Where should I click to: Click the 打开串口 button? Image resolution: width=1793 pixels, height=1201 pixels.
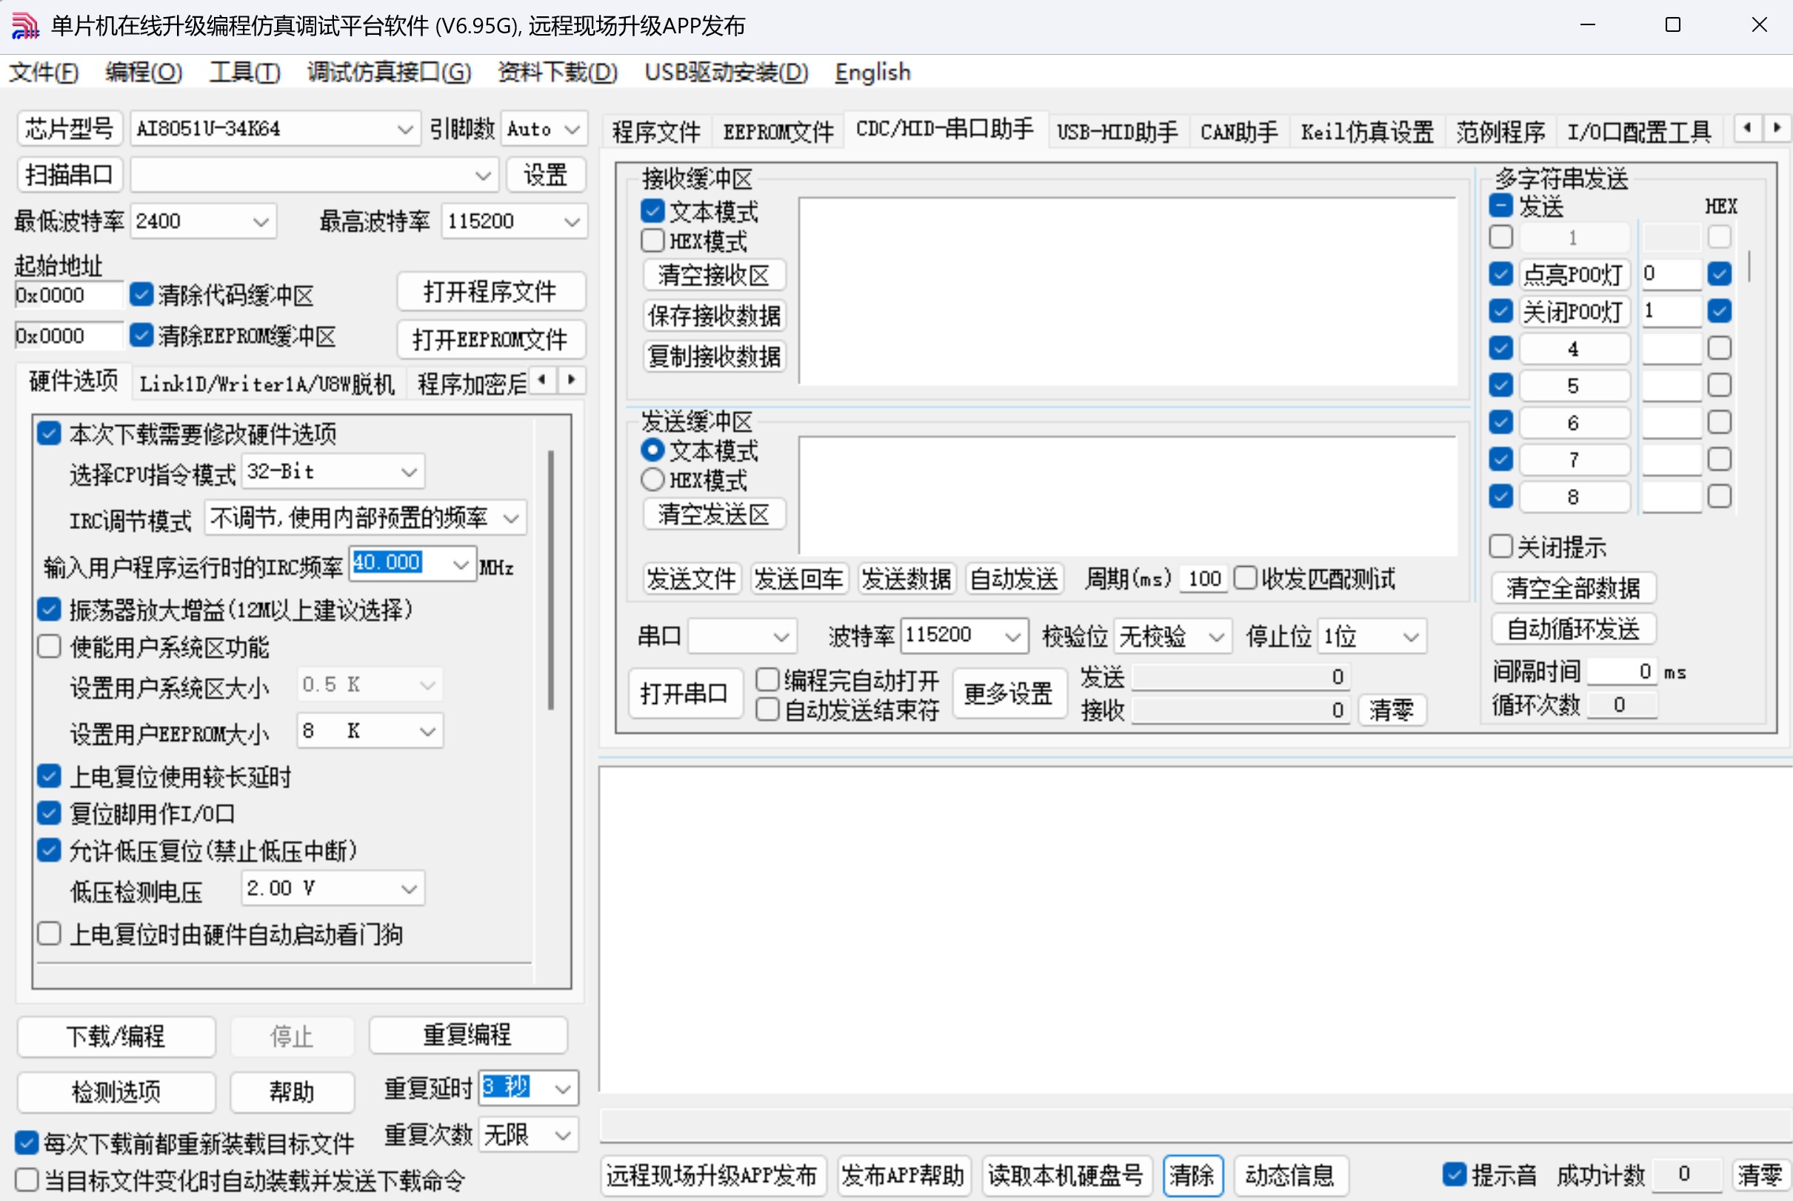click(684, 694)
